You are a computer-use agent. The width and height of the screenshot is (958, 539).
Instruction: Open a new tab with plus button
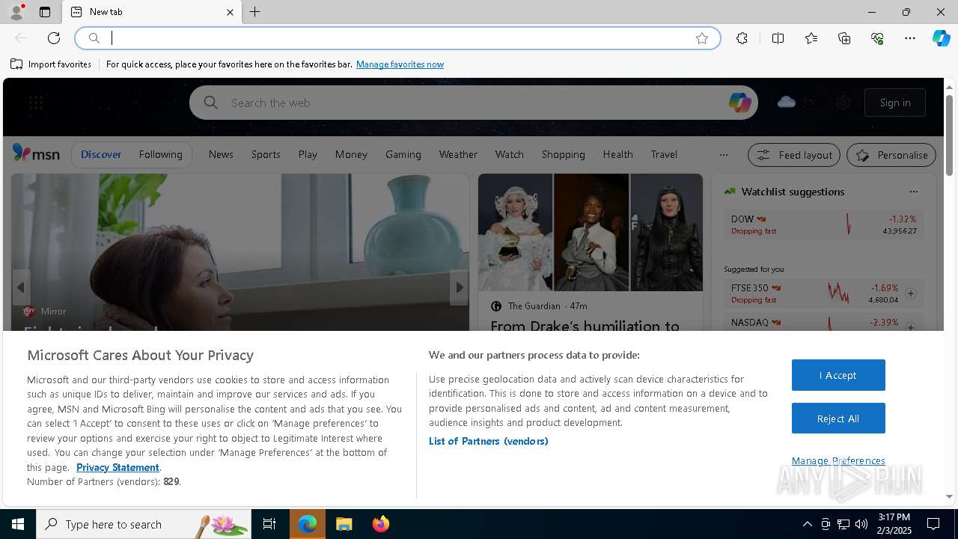tap(255, 12)
